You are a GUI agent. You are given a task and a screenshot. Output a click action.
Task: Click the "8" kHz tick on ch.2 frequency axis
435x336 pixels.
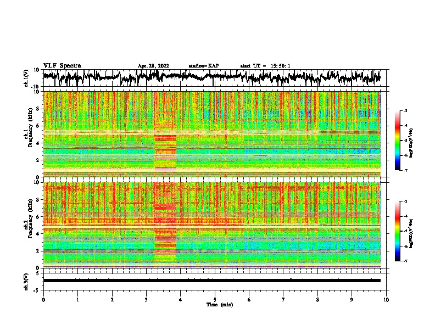[x=38, y=200]
